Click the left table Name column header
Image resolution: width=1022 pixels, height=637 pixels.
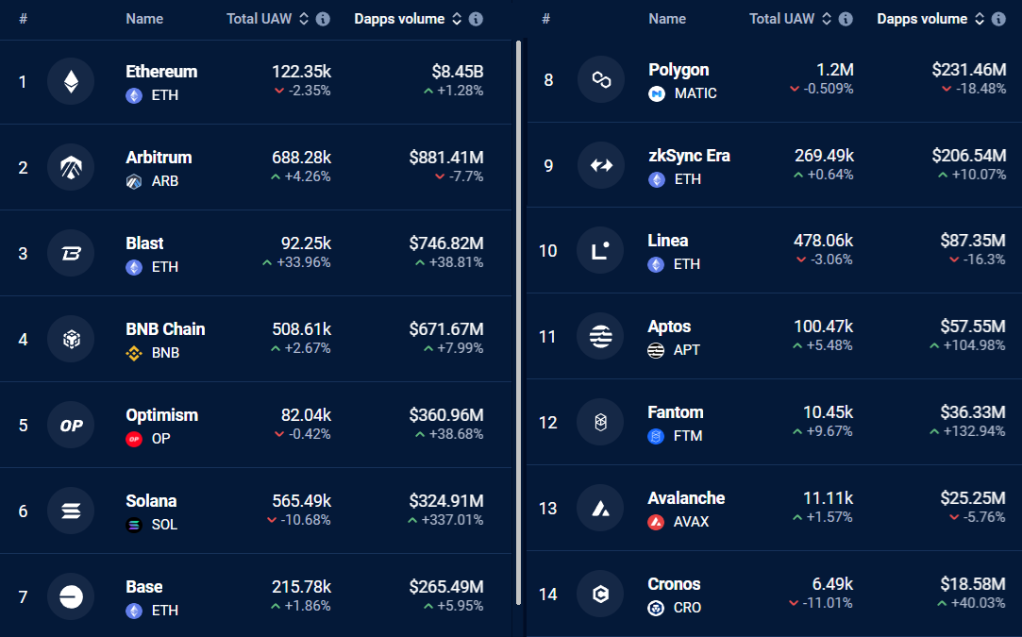[x=144, y=19]
